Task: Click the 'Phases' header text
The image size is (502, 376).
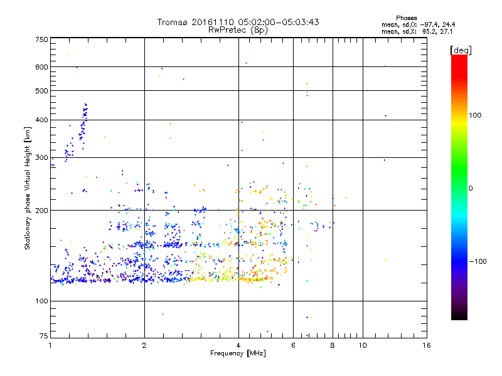Action: [x=406, y=18]
